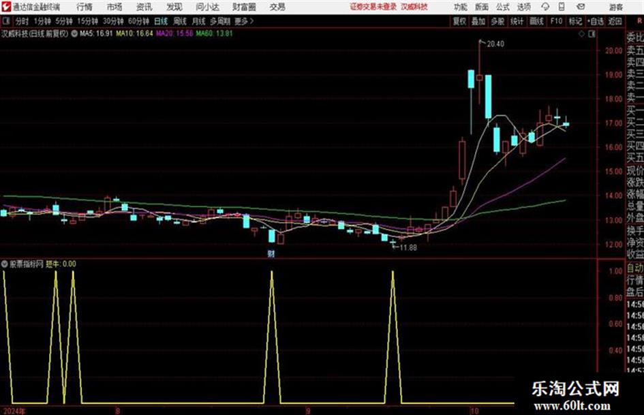Click the 游客 user account label

coord(616,7)
